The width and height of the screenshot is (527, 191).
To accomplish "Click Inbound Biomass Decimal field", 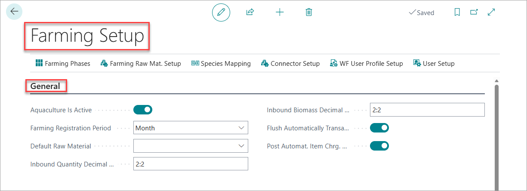I will pos(427,110).
